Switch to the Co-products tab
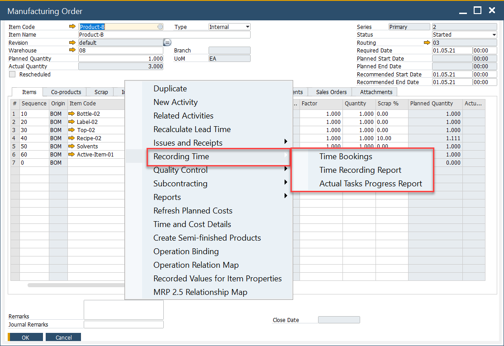This screenshot has width=504, height=346. [66, 92]
